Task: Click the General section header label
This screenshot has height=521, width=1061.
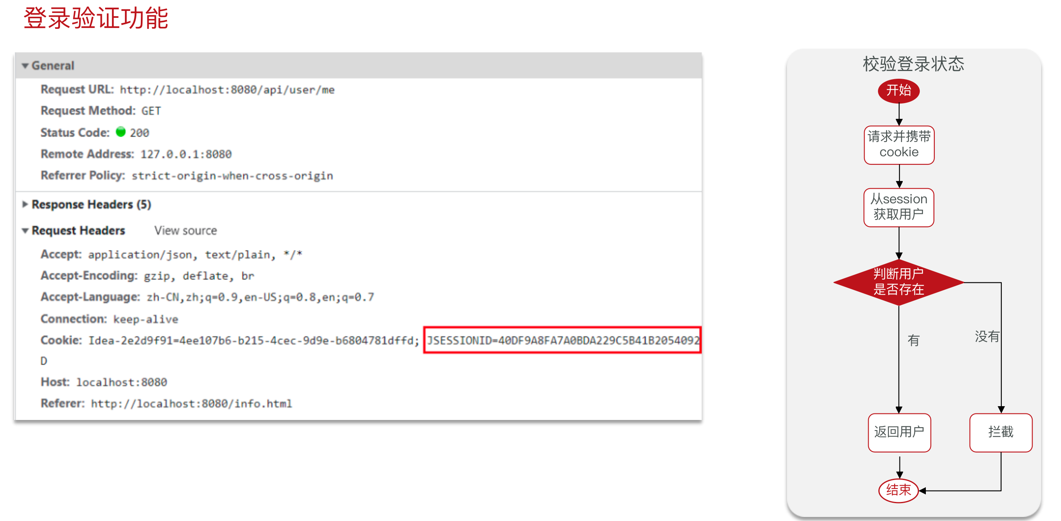Action: (53, 66)
